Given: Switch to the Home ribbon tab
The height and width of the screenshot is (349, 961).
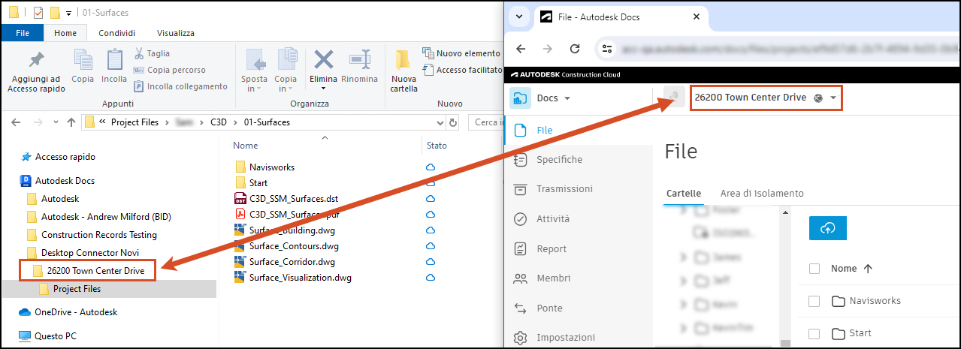Looking at the screenshot, I should click(65, 33).
